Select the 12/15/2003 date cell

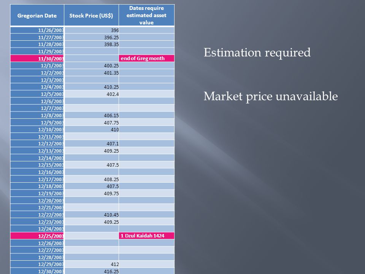37,165
